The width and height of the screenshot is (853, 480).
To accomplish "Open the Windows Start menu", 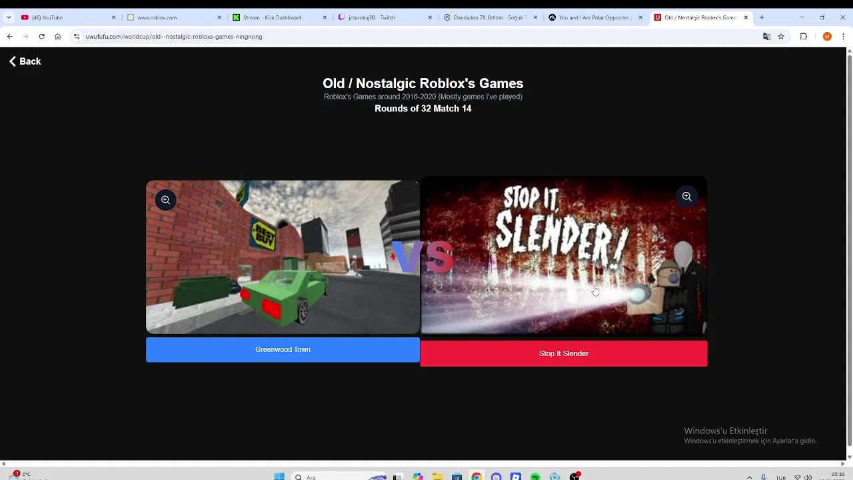I will [x=279, y=477].
